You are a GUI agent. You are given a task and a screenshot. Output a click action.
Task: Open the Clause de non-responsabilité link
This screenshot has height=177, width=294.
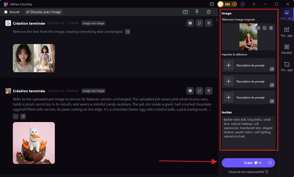246,172
